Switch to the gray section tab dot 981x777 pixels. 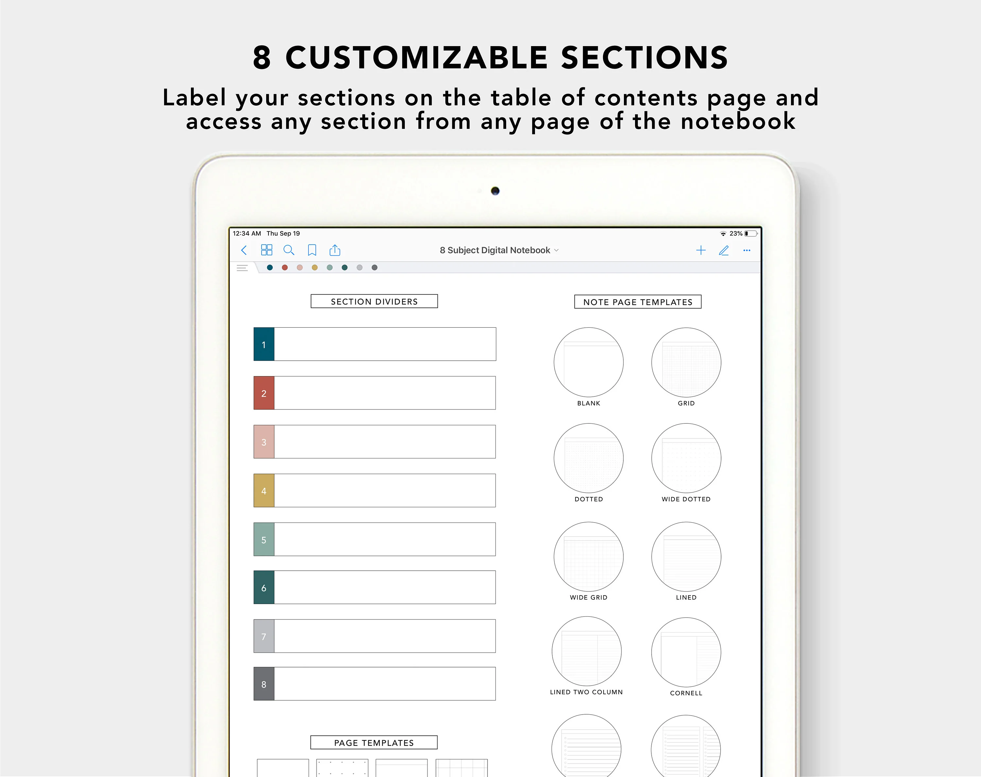click(x=359, y=268)
